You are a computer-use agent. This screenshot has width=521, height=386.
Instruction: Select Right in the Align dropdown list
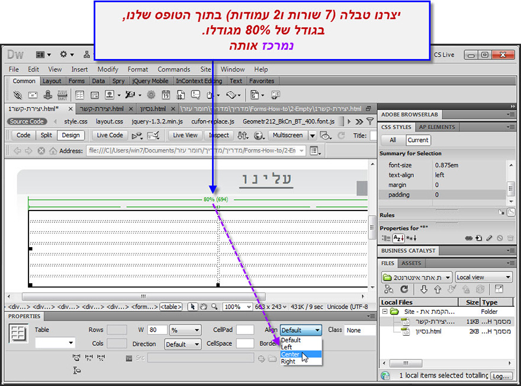pyautogui.click(x=301, y=361)
